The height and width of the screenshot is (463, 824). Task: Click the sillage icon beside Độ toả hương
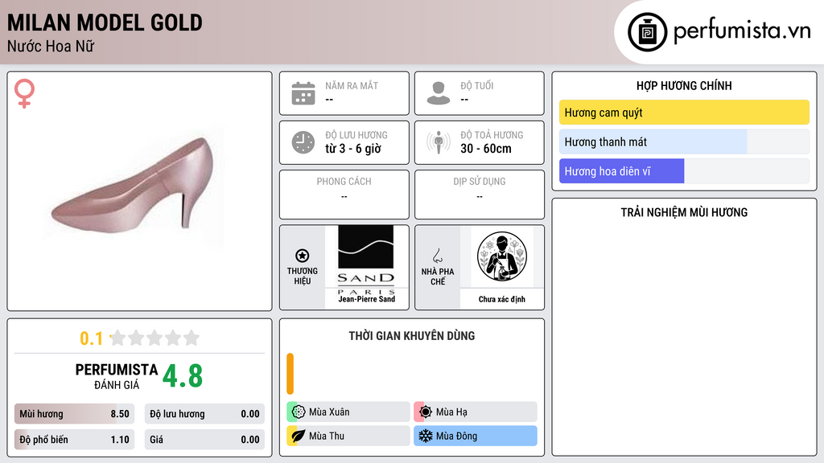pyautogui.click(x=439, y=142)
